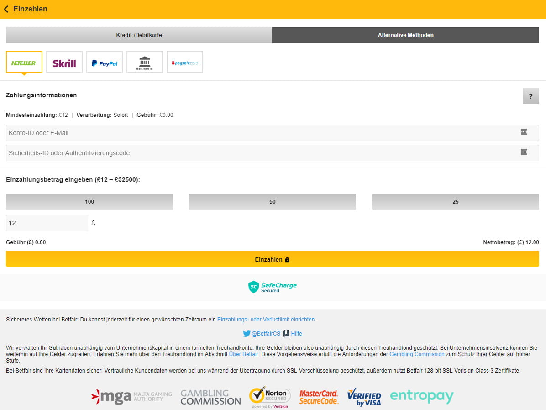Click the Mindesteinzahlung: £12 text
This screenshot has height=410, width=546.
37,115
